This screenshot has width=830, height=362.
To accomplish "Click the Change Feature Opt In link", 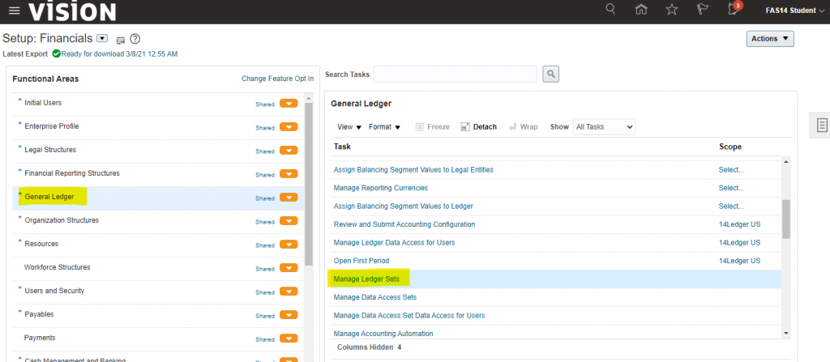I will [277, 79].
